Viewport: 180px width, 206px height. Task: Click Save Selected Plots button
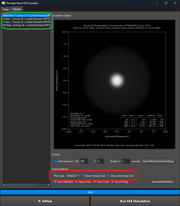pos(163,182)
